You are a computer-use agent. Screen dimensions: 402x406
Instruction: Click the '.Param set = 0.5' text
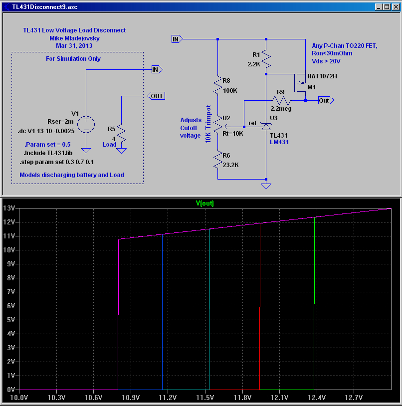(x=47, y=145)
